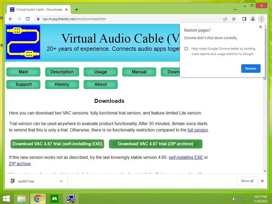Screen dimensions: 272x204
Task: Open the Windows Start menu
Action: click(x=6, y=199)
